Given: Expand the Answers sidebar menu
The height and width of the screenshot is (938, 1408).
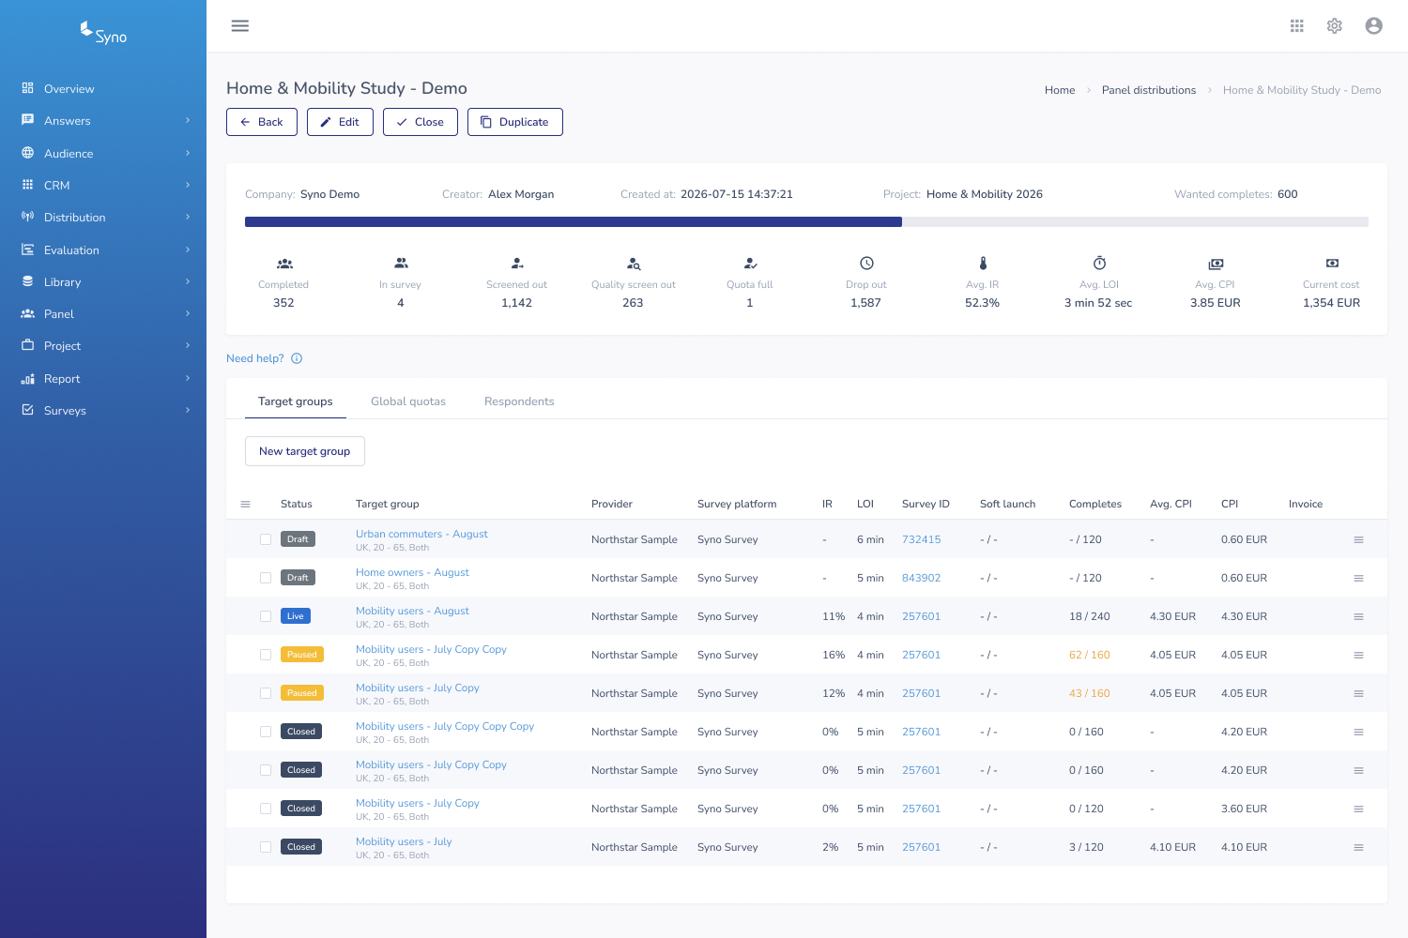Looking at the screenshot, I should coord(103,121).
